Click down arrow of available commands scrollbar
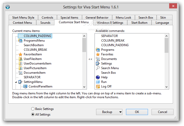This screenshot has height=126, width=184. click(x=166, y=87)
